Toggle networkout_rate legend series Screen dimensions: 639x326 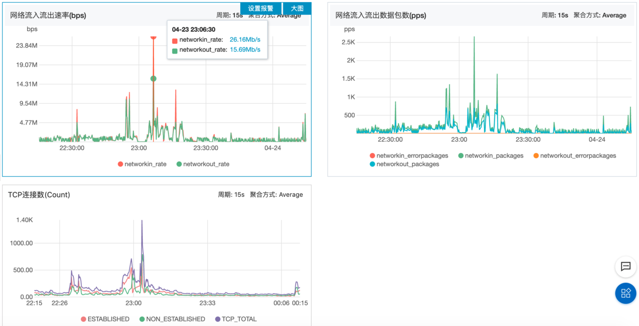(x=203, y=164)
